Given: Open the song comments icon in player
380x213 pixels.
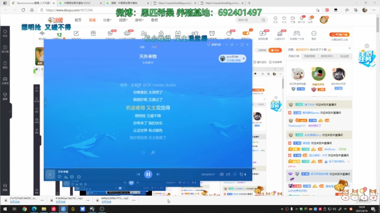Looking at the screenshot, I should click(x=72, y=177).
